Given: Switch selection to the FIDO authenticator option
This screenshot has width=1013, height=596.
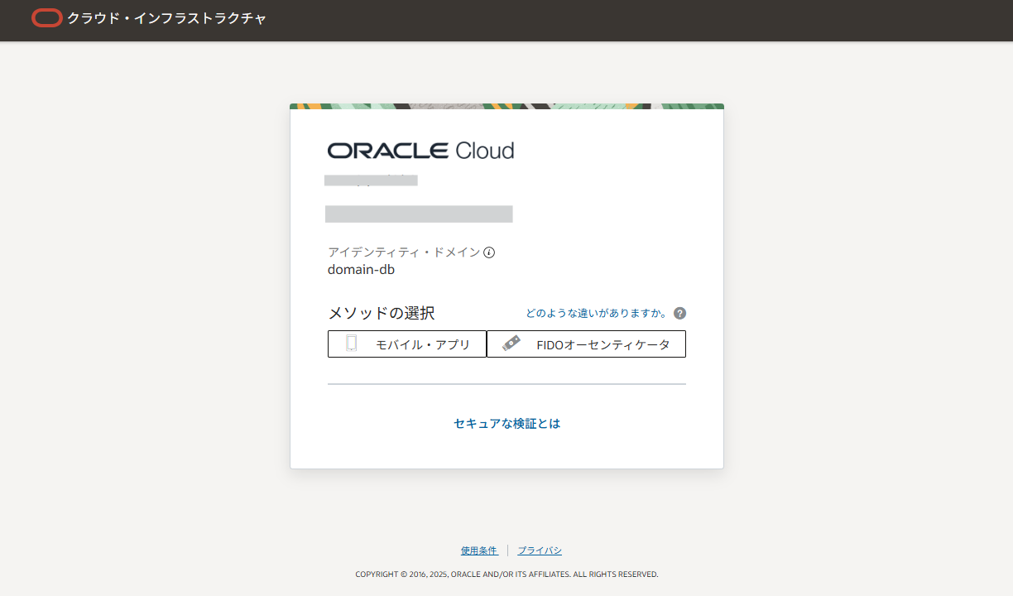Looking at the screenshot, I should pos(586,344).
